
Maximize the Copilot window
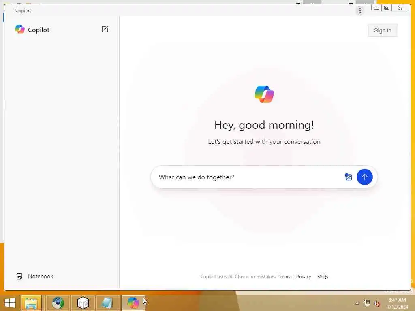(x=386, y=8)
